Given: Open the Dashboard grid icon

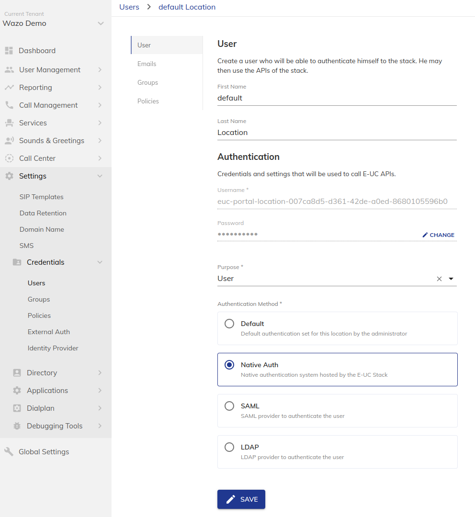Looking at the screenshot, I should point(9,50).
